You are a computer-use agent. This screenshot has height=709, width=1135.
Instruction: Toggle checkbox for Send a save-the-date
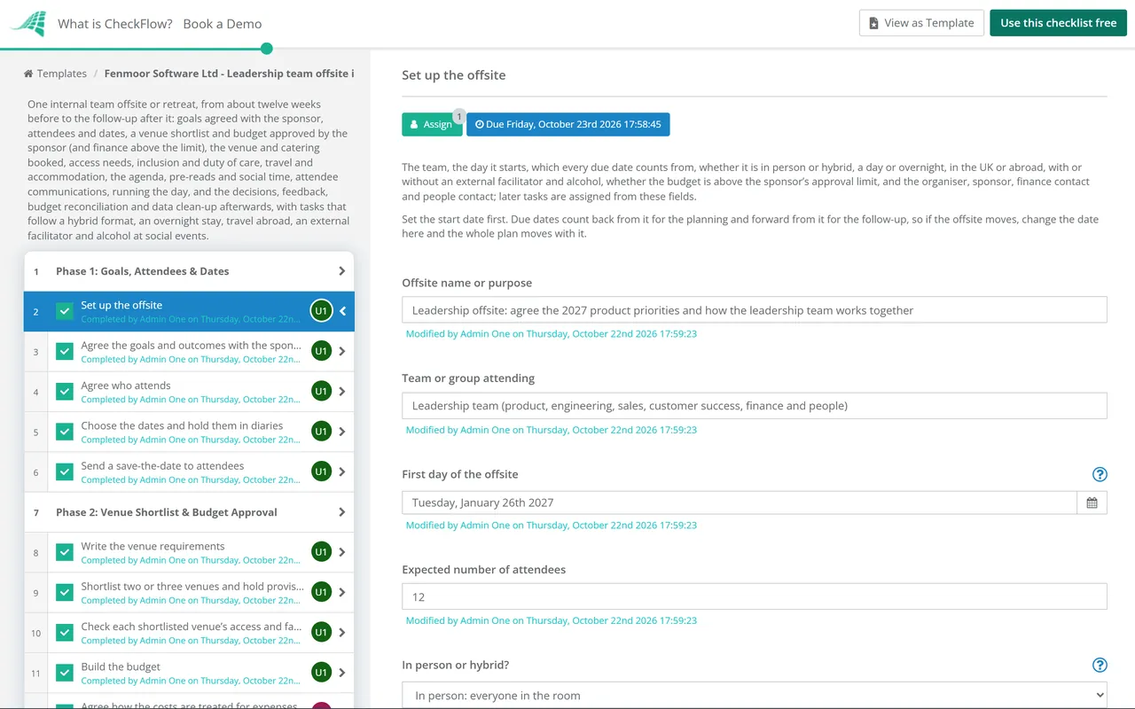pyautogui.click(x=65, y=471)
